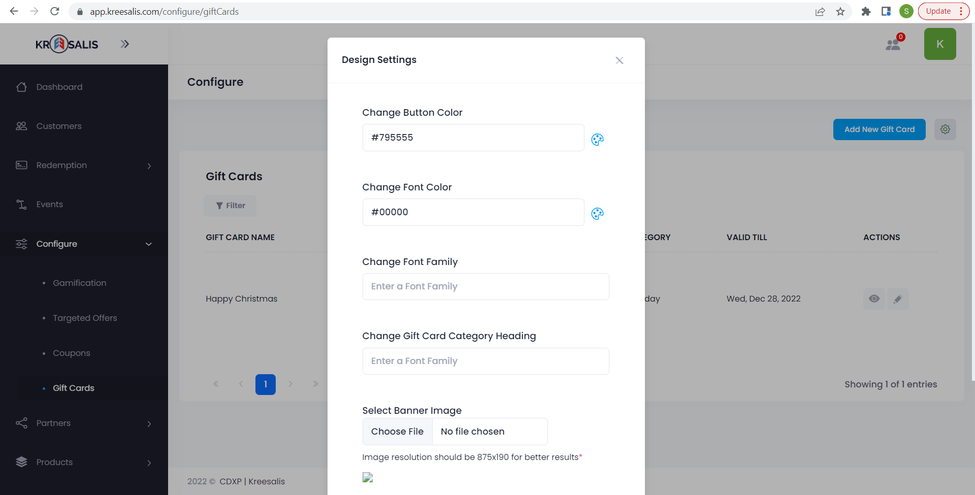
Task: Edit the Happy Christmas gift card
Action: click(x=898, y=299)
